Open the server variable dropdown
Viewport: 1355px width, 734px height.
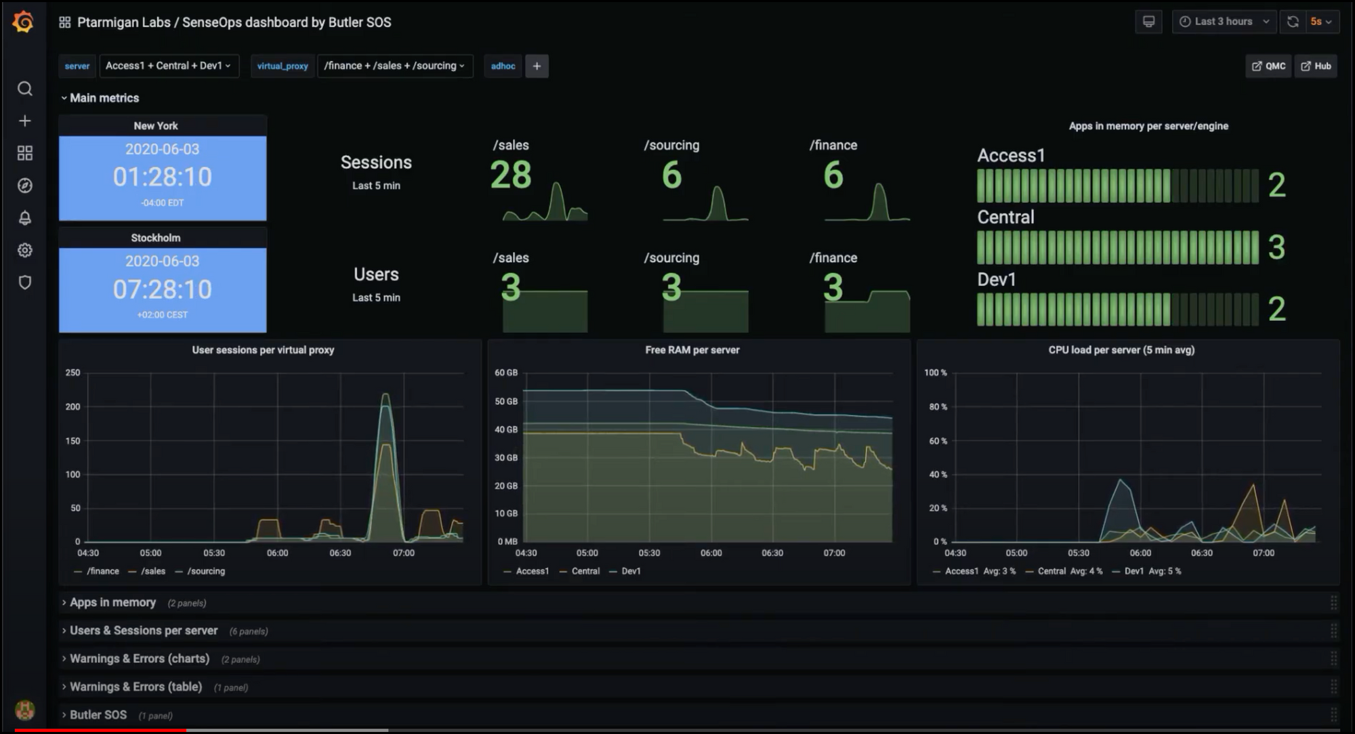point(168,66)
